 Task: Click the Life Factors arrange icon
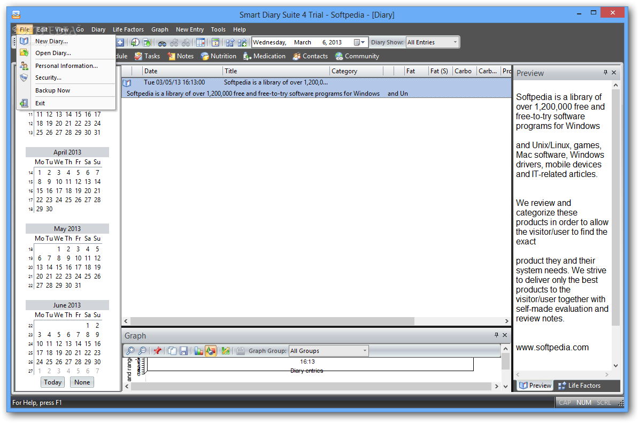point(230,42)
